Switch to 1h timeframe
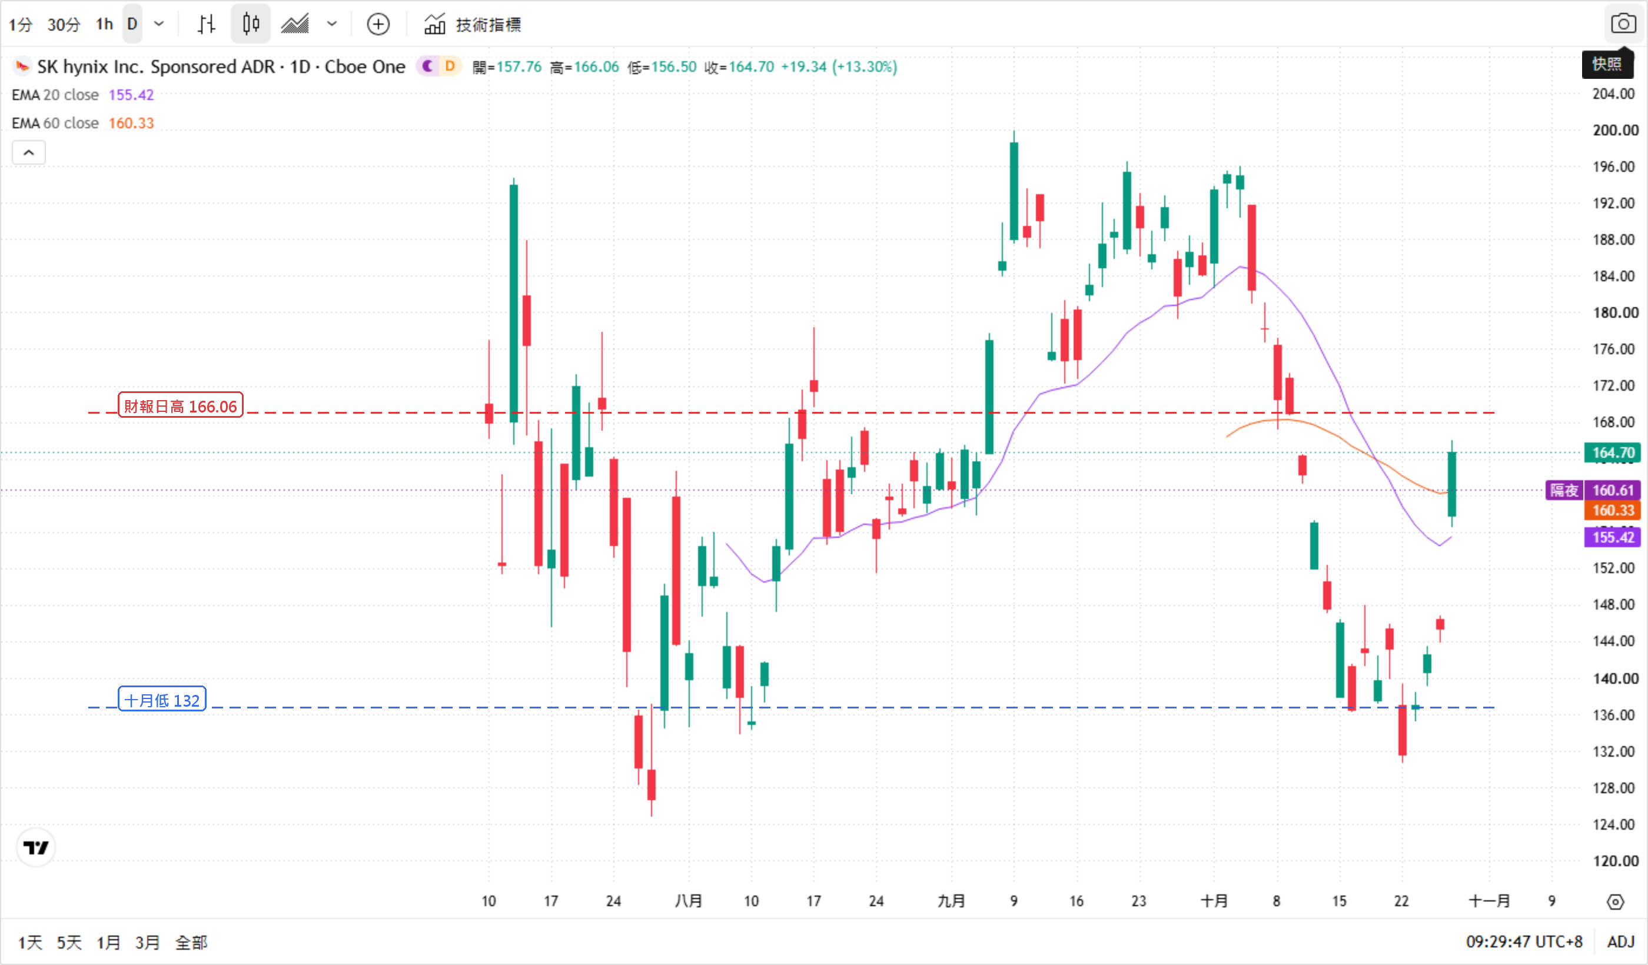1648x965 pixels. click(104, 24)
